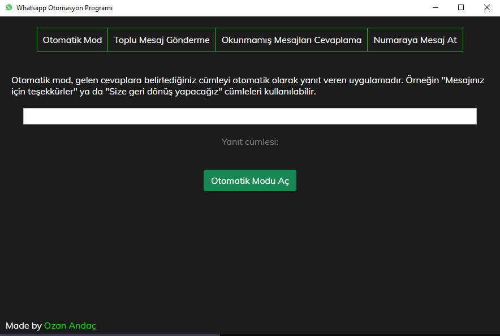Click the Whatsapp Otomasyon Programı window title
The image size is (500, 336).
pos(64,8)
